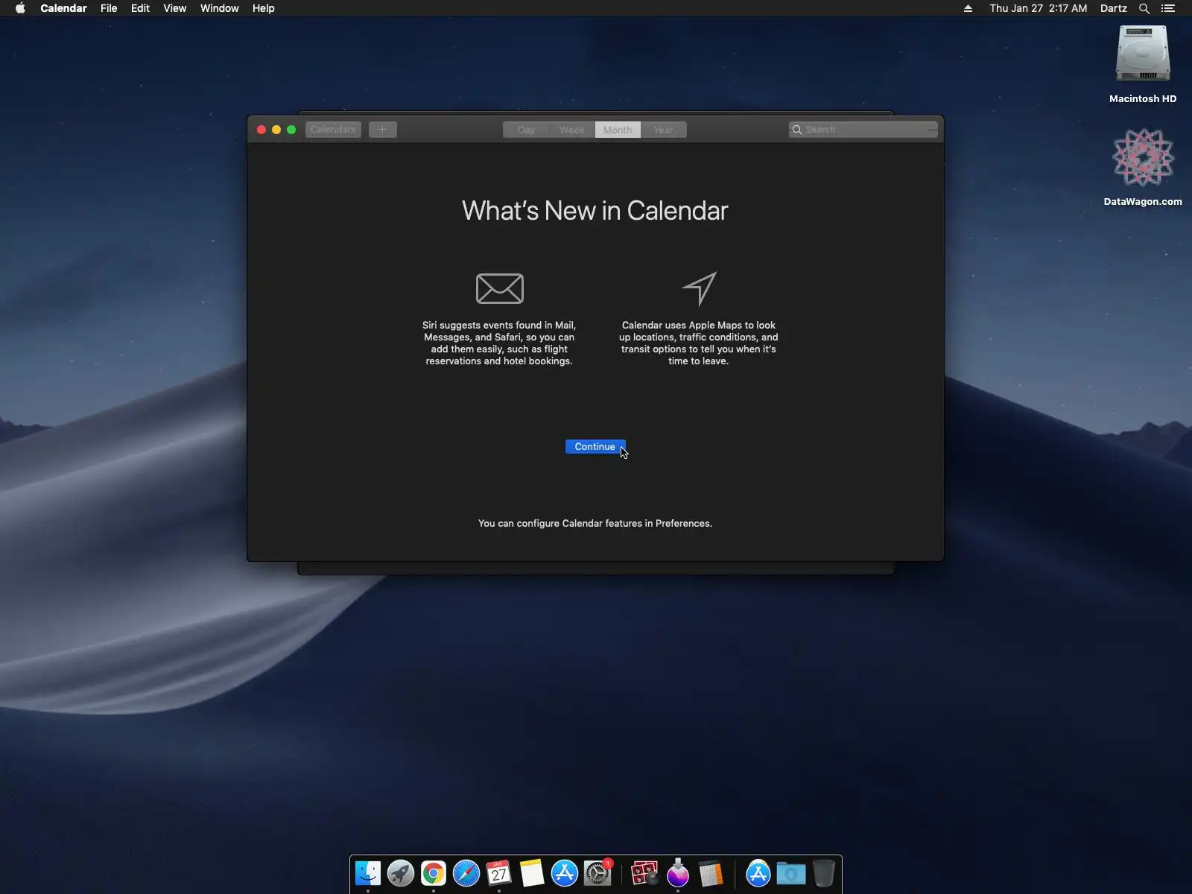The height and width of the screenshot is (894, 1192).
Task: Open Calculator from the Dock
Action: coord(711,873)
